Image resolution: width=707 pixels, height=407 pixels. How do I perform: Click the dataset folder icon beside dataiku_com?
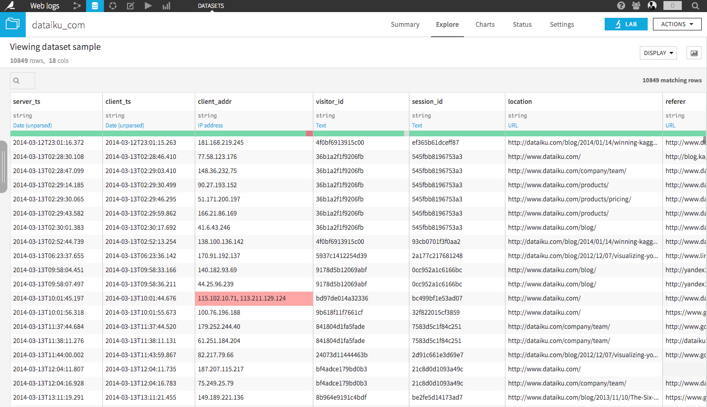[x=13, y=24]
